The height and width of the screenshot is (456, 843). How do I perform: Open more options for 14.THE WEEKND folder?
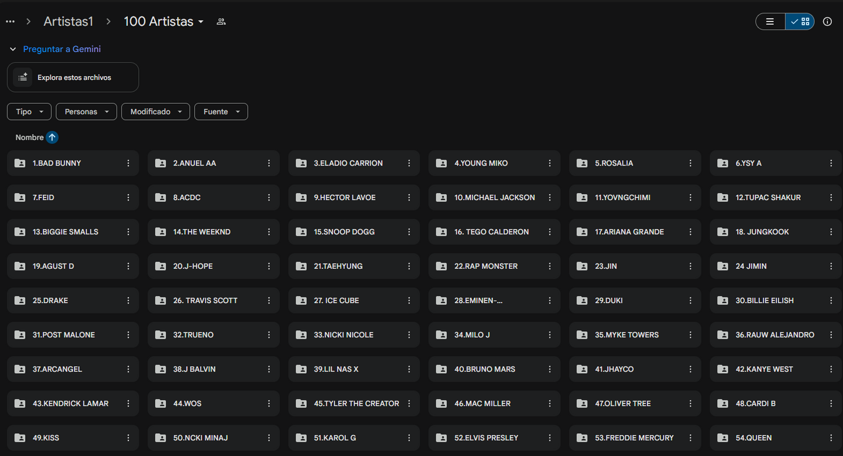[x=269, y=232]
